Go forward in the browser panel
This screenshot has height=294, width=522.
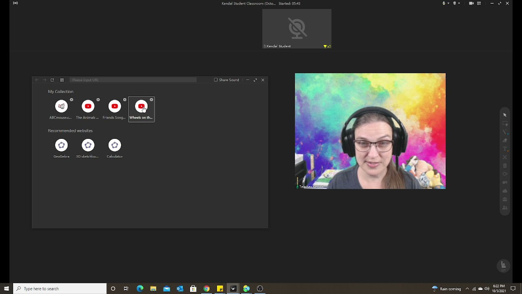coord(44,80)
